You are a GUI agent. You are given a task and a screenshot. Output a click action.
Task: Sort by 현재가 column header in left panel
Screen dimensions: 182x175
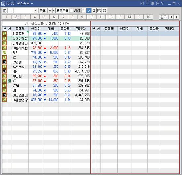(x=36, y=29)
